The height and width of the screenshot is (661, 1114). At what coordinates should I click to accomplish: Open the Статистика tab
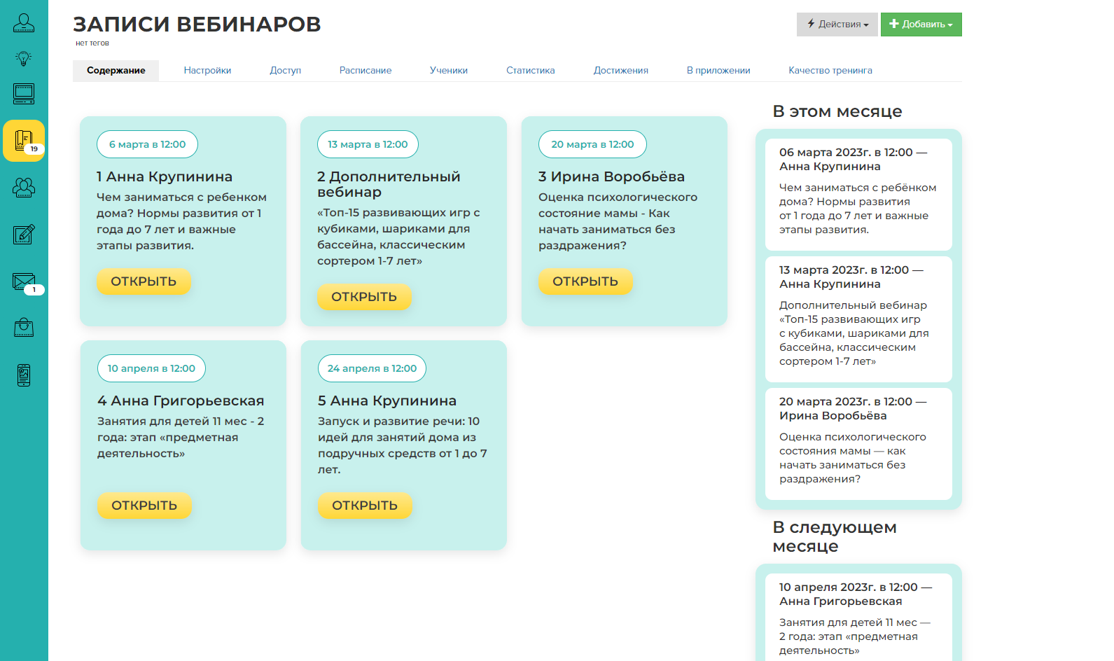(x=531, y=71)
